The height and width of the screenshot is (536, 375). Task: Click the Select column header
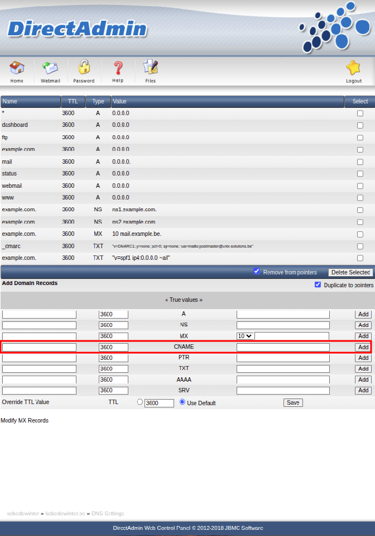pyautogui.click(x=359, y=102)
